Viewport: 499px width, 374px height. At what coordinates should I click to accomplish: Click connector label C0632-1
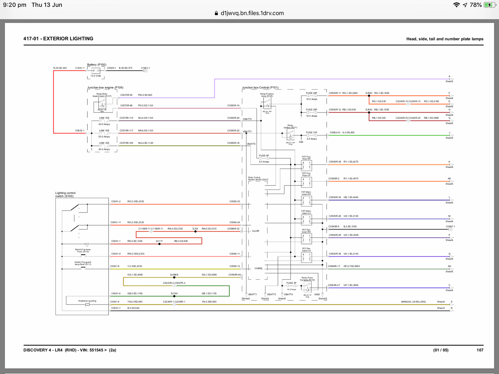[80, 131]
